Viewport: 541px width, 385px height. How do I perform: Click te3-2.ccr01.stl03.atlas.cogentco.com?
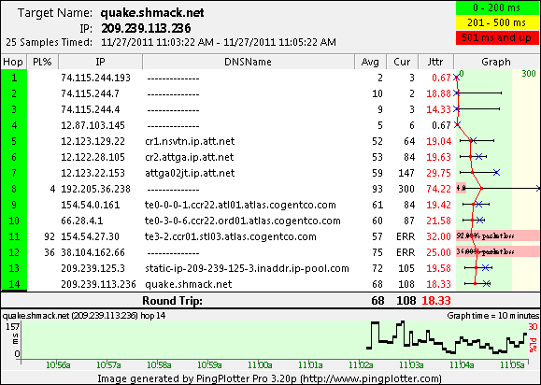[x=231, y=236]
